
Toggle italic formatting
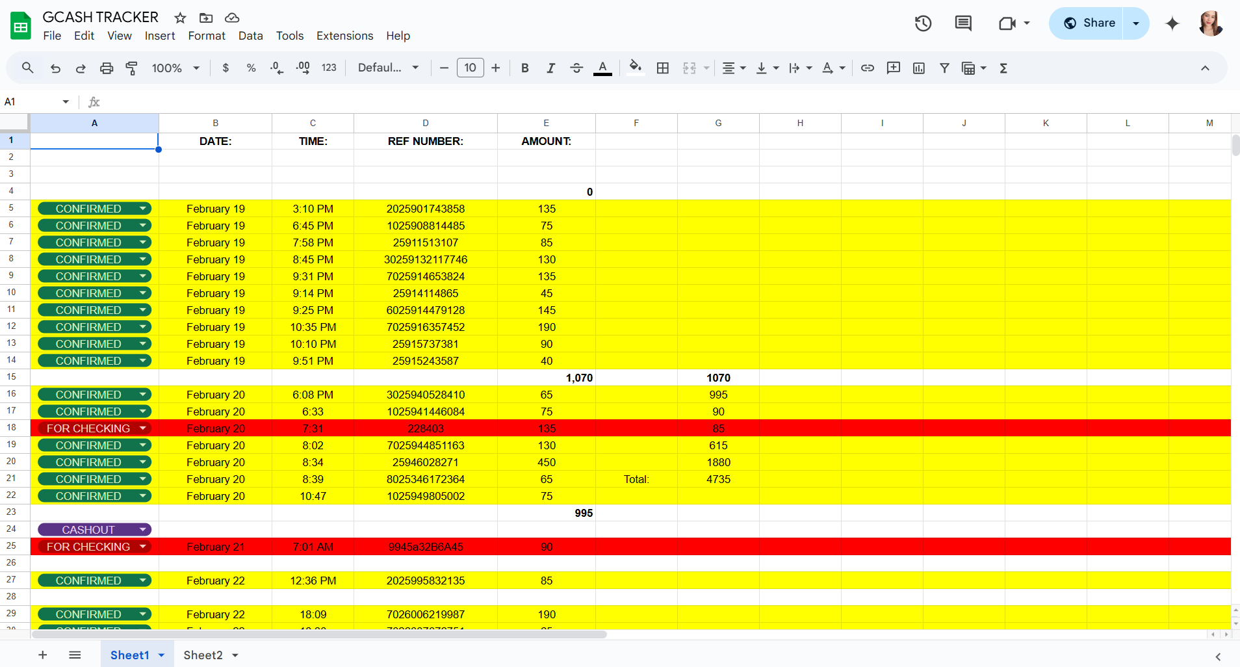point(550,68)
